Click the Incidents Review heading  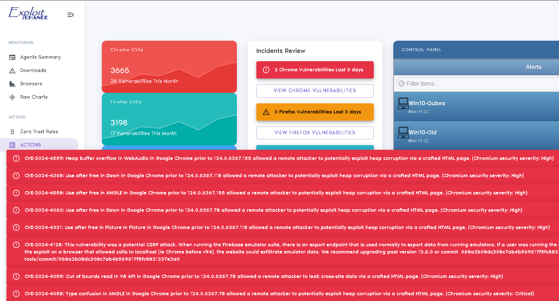tap(281, 51)
